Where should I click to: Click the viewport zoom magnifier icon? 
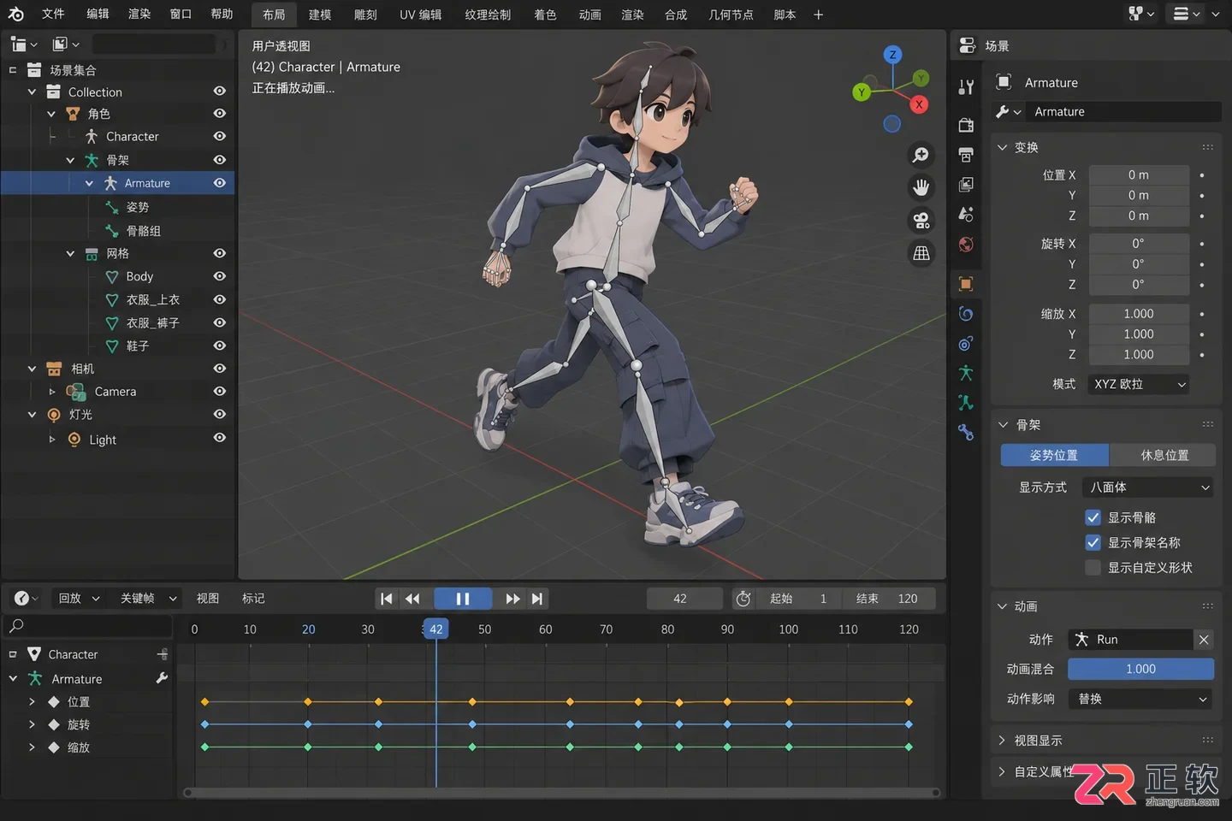(921, 155)
